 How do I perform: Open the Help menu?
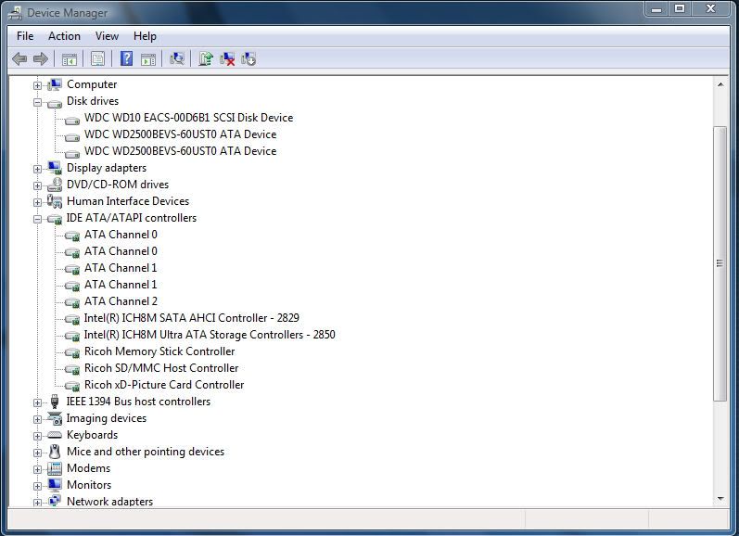pyautogui.click(x=145, y=36)
